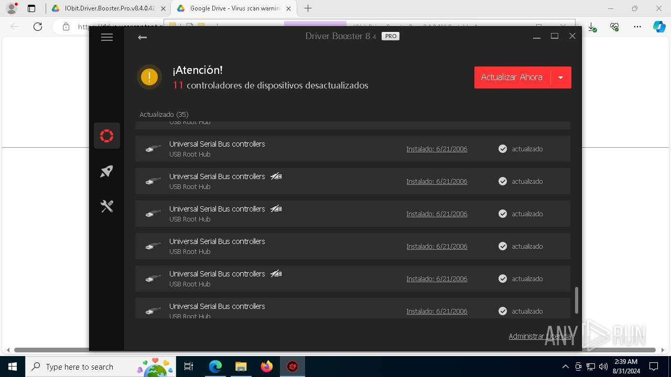The image size is (671, 377).
Task: Open Task View from the taskbar
Action: point(189,367)
